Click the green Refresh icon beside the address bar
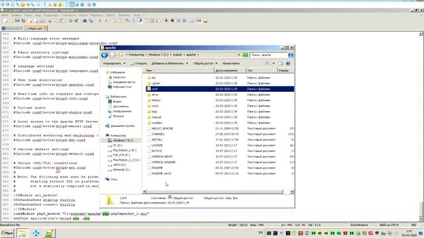 pyautogui.click(x=245, y=55)
